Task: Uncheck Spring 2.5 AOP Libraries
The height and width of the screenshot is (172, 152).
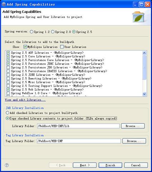Action: click(x=8, y=53)
